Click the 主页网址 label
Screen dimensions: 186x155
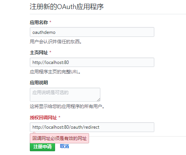(39, 53)
